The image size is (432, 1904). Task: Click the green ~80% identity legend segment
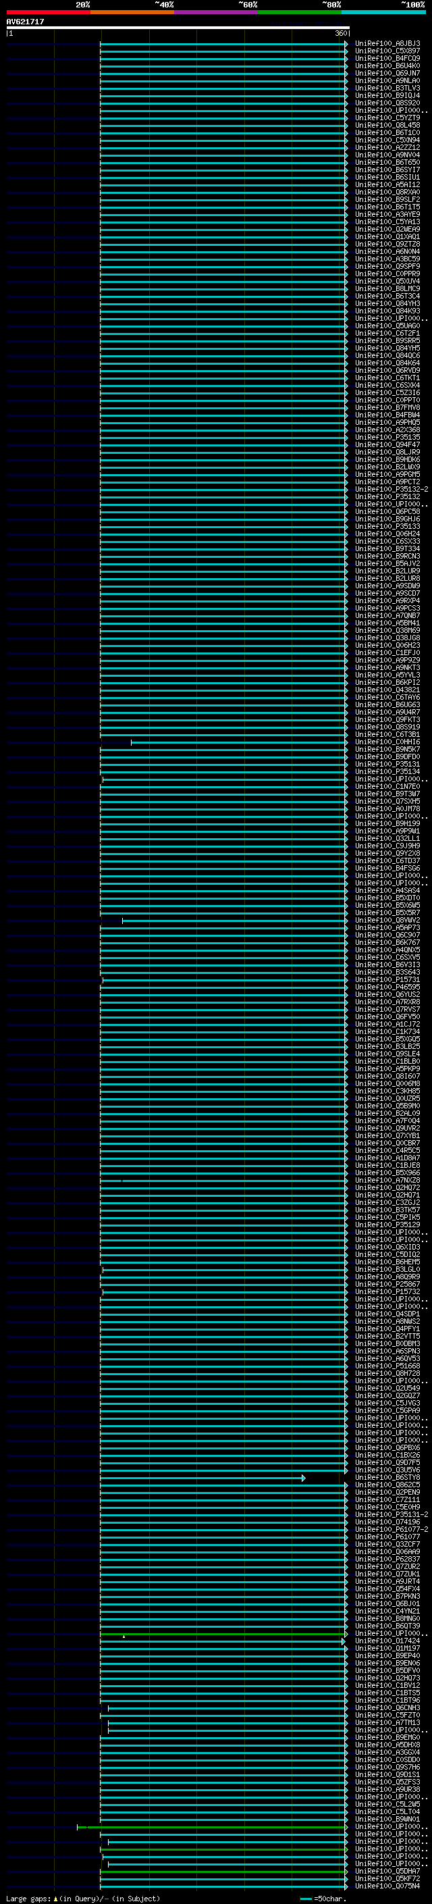point(300,12)
